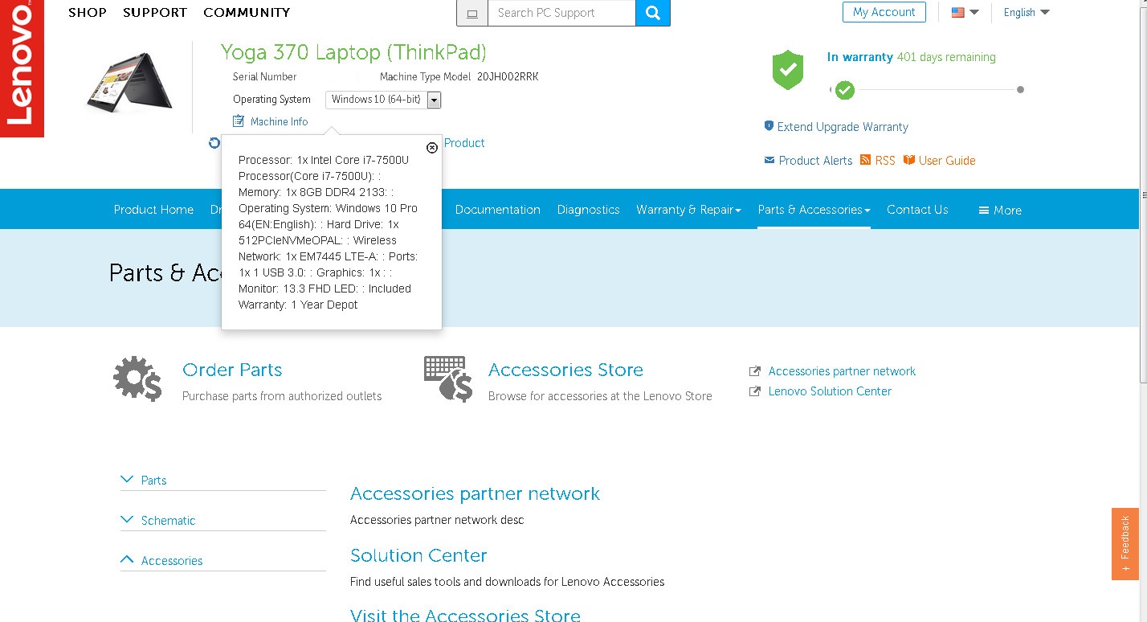The image size is (1147, 622).
Task: Click the Order Parts gears icon
Action: coord(137,379)
